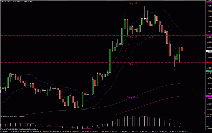Click the 1.56175 price axis label
The height and width of the screenshot is (133, 212).
click(x=209, y=94)
